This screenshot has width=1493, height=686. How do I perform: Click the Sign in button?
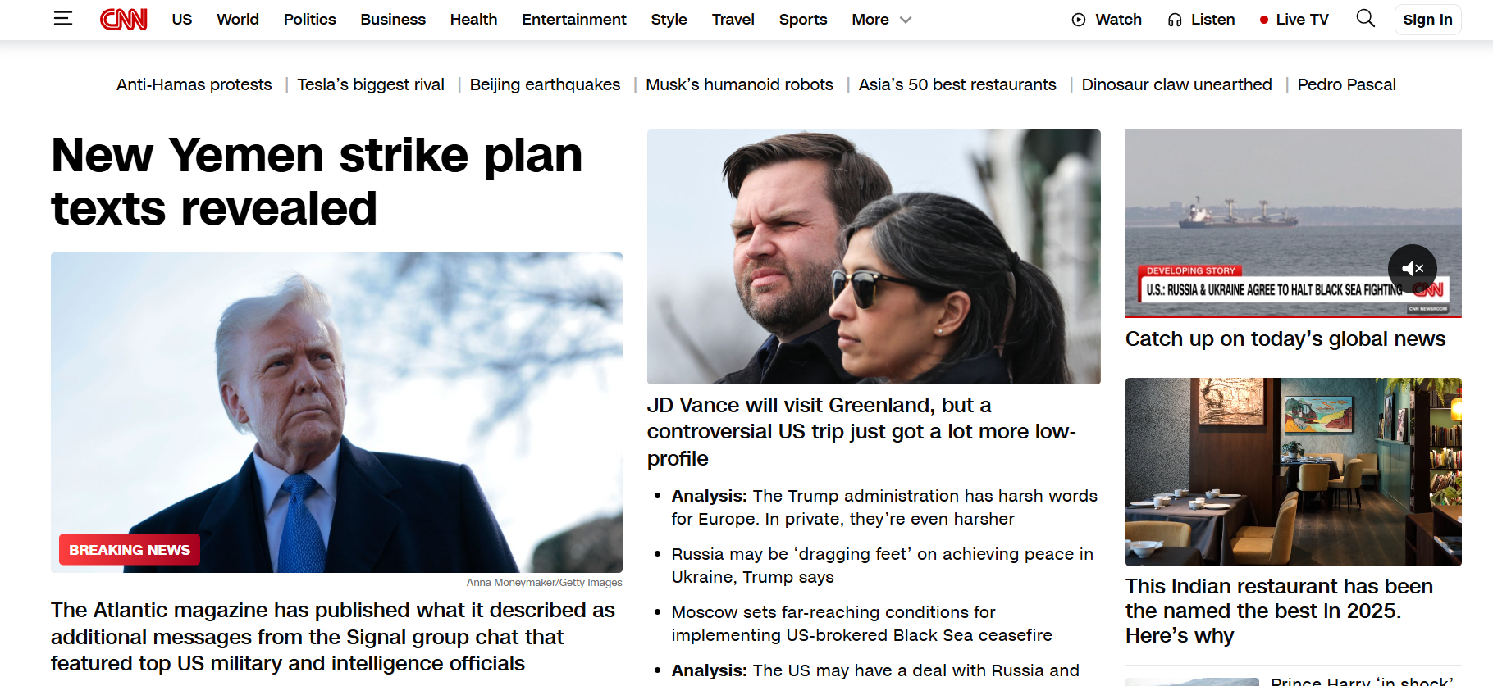[1427, 20]
